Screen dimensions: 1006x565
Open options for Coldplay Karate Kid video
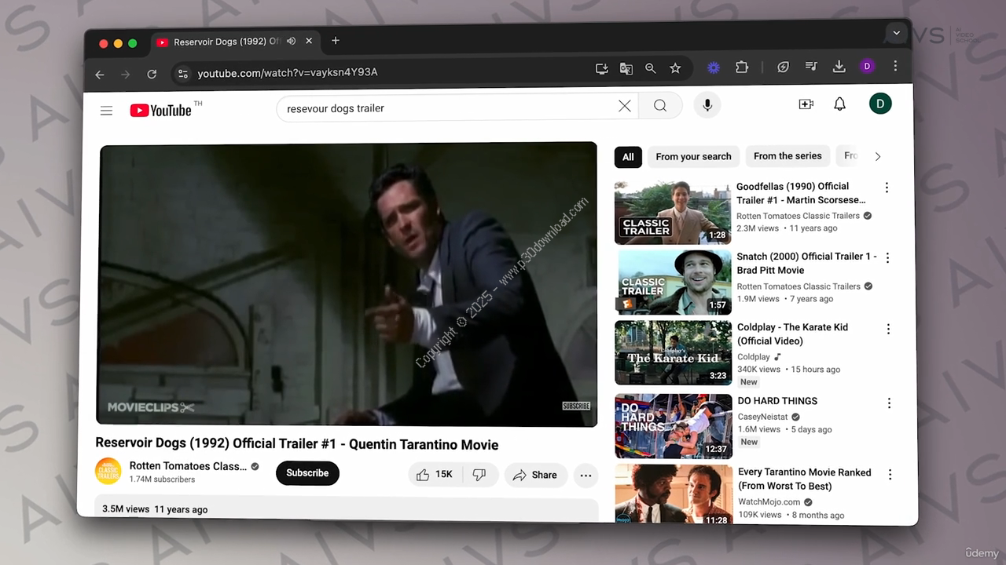pos(888,330)
